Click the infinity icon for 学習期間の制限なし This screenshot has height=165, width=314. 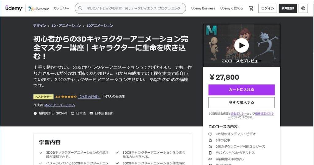click(x=210, y=159)
